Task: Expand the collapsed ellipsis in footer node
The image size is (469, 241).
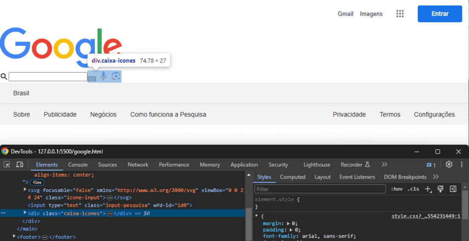Action: coord(45,237)
